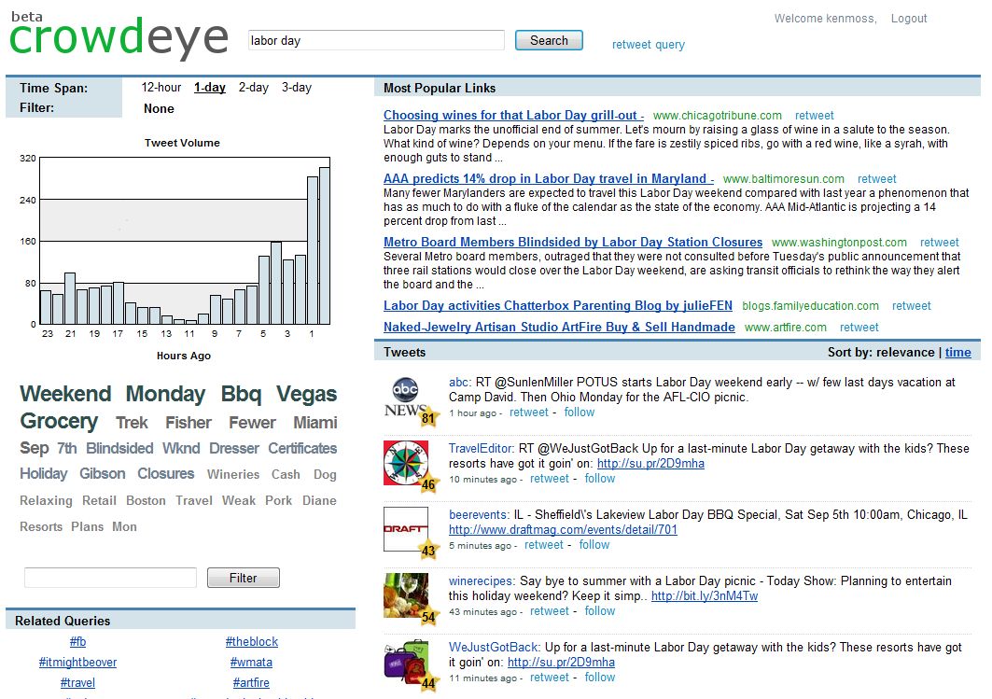Viewport: 992px width, 699px height.
Task: Open the abc NEWS avatar thumbnail
Action: (406, 399)
